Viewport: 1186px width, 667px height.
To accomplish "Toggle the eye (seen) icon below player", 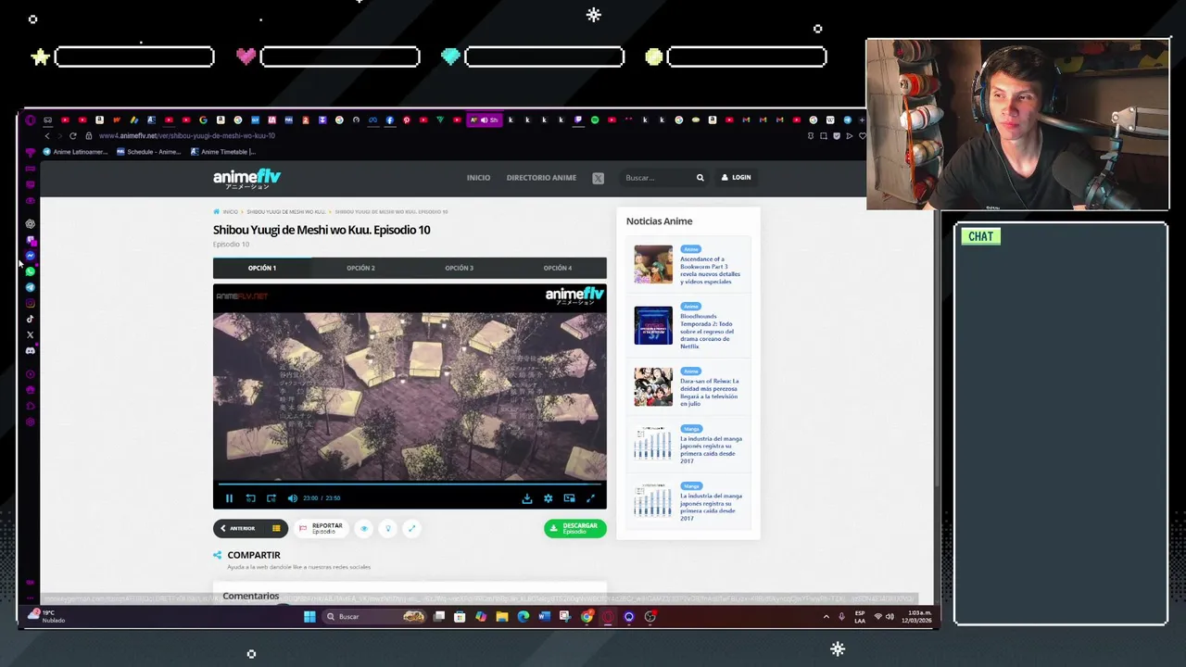I will [364, 528].
